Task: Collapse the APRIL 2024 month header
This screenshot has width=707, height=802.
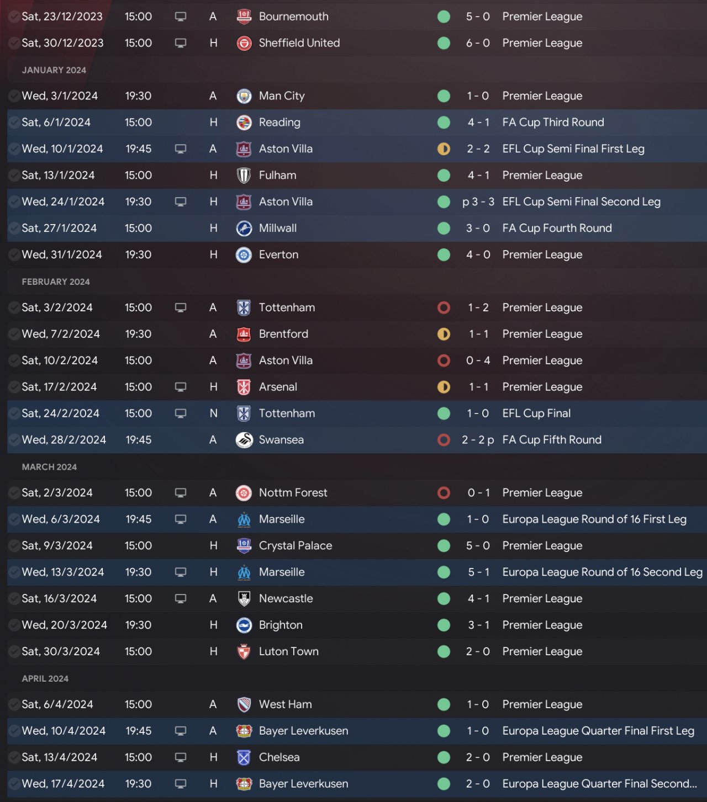Action: pyautogui.click(x=45, y=679)
